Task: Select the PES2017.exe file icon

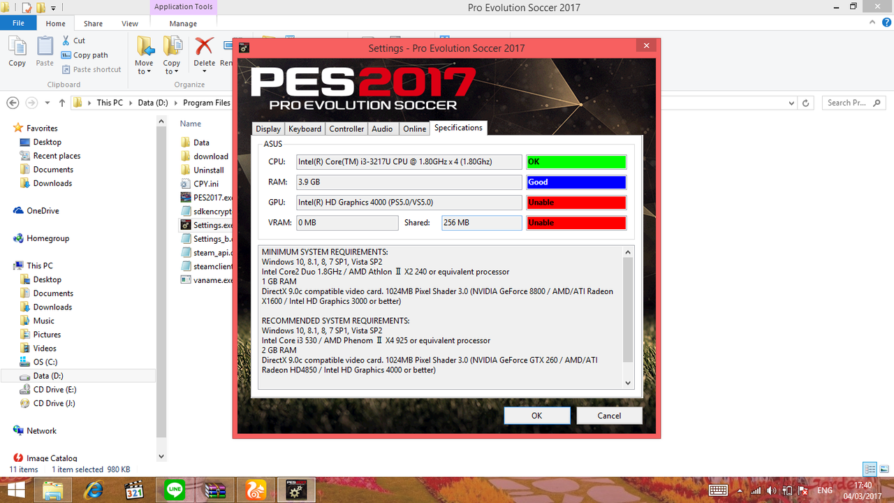Action: pos(186,198)
